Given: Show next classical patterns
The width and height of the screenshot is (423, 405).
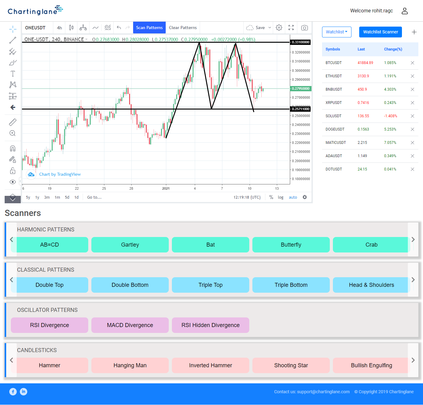Looking at the screenshot, I should coord(413,280).
